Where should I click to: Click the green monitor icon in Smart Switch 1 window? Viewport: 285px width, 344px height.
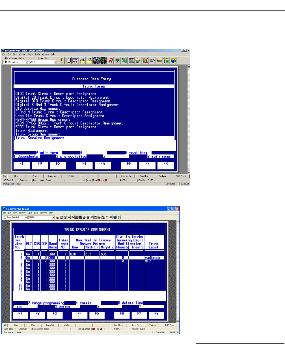tap(117, 61)
